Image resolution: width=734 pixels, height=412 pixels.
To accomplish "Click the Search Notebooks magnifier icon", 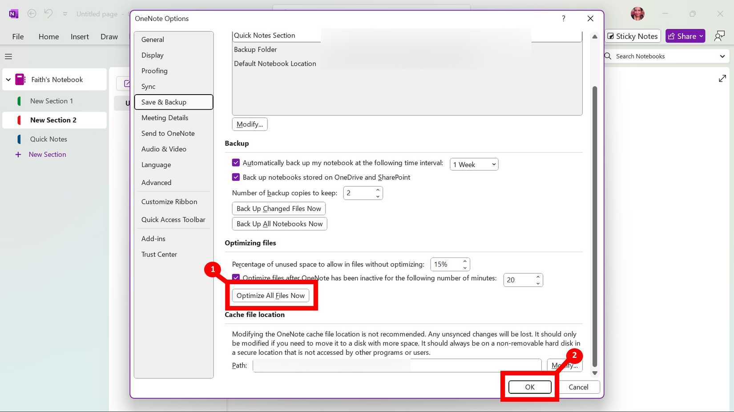I will [x=607, y=56].
